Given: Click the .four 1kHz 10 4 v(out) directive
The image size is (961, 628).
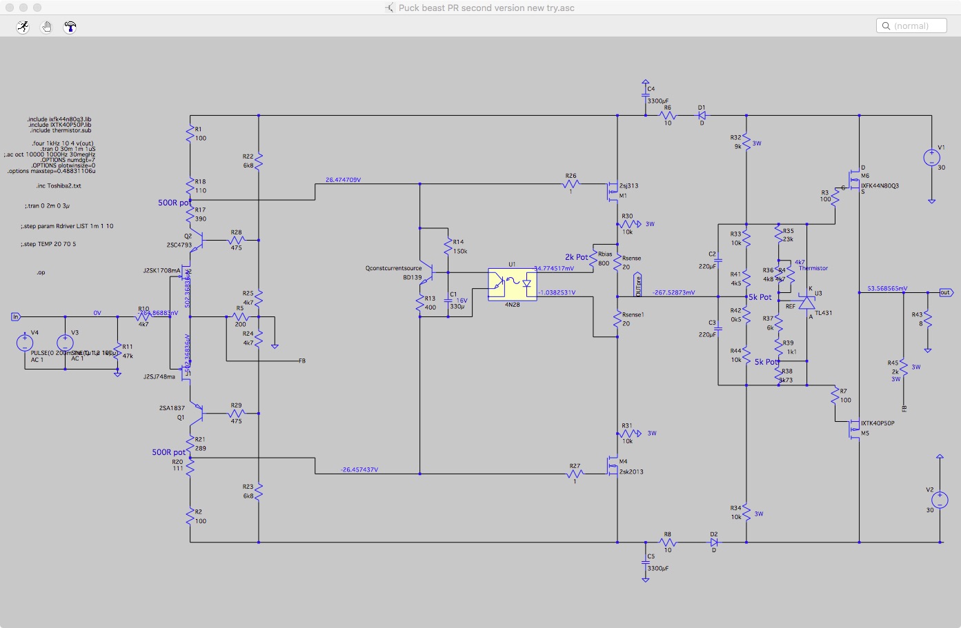Looking at the screenshot, I should 63,143.
